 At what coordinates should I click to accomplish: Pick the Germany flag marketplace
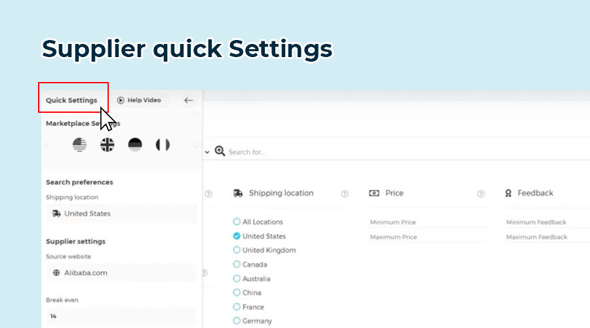[x=135, y=145]
